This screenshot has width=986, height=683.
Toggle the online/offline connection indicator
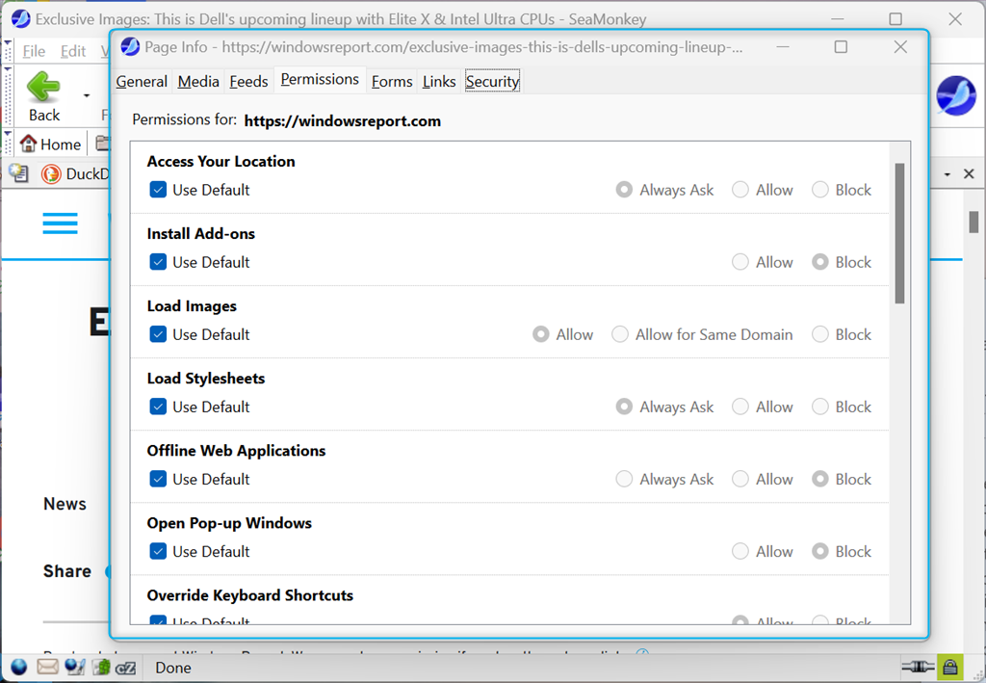[x=918, y=667]
